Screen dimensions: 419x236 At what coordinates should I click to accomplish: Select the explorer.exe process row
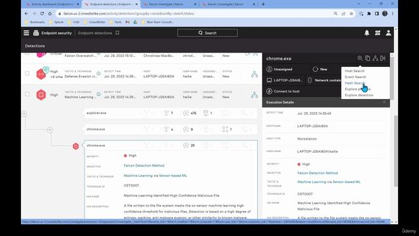click(170, 113)
